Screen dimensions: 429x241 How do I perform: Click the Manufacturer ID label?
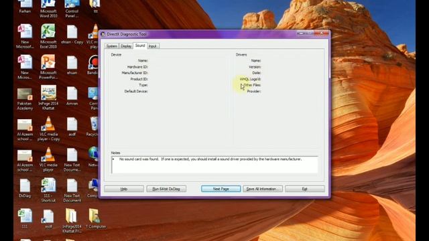pos(135,73)
